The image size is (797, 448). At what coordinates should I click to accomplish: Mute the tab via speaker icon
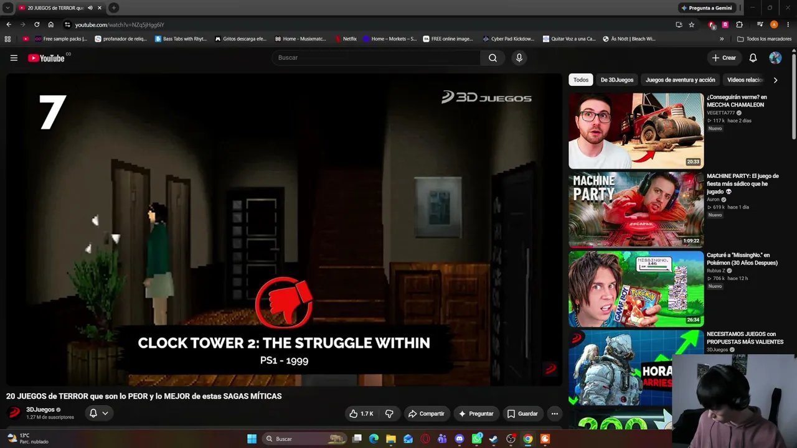90,8
